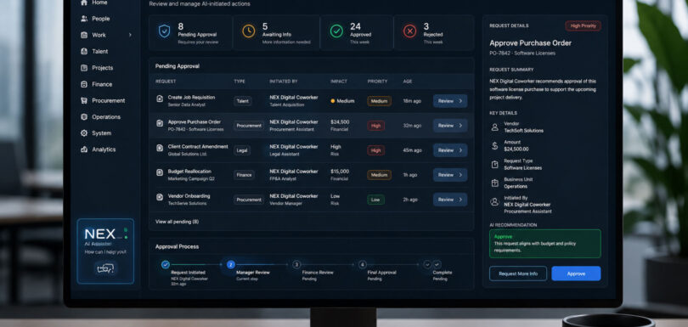
Task: Click the Initiated By user icon
Action: coord(495,202)
